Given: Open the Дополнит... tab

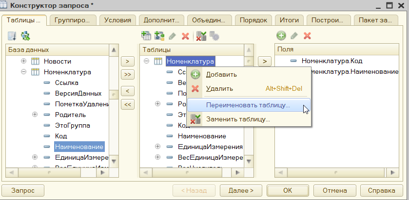Looking at the screenshot, I should coord(161,20).
